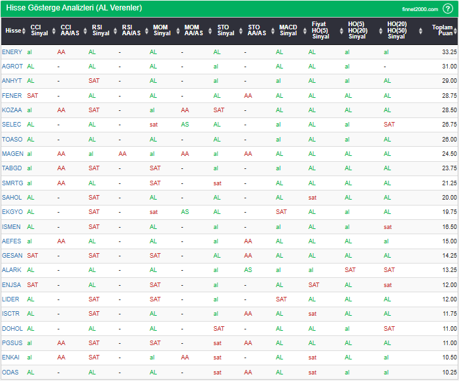
Task: Sort by Toplam Puan column arrows
Action: click(455, 31)
